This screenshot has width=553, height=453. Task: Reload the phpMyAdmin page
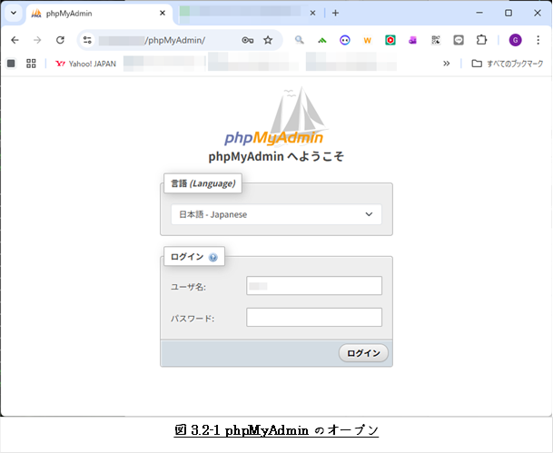pos(60,40)
